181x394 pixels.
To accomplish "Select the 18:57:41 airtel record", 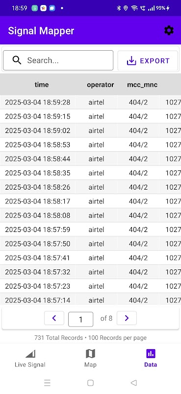I will point(90,258).
